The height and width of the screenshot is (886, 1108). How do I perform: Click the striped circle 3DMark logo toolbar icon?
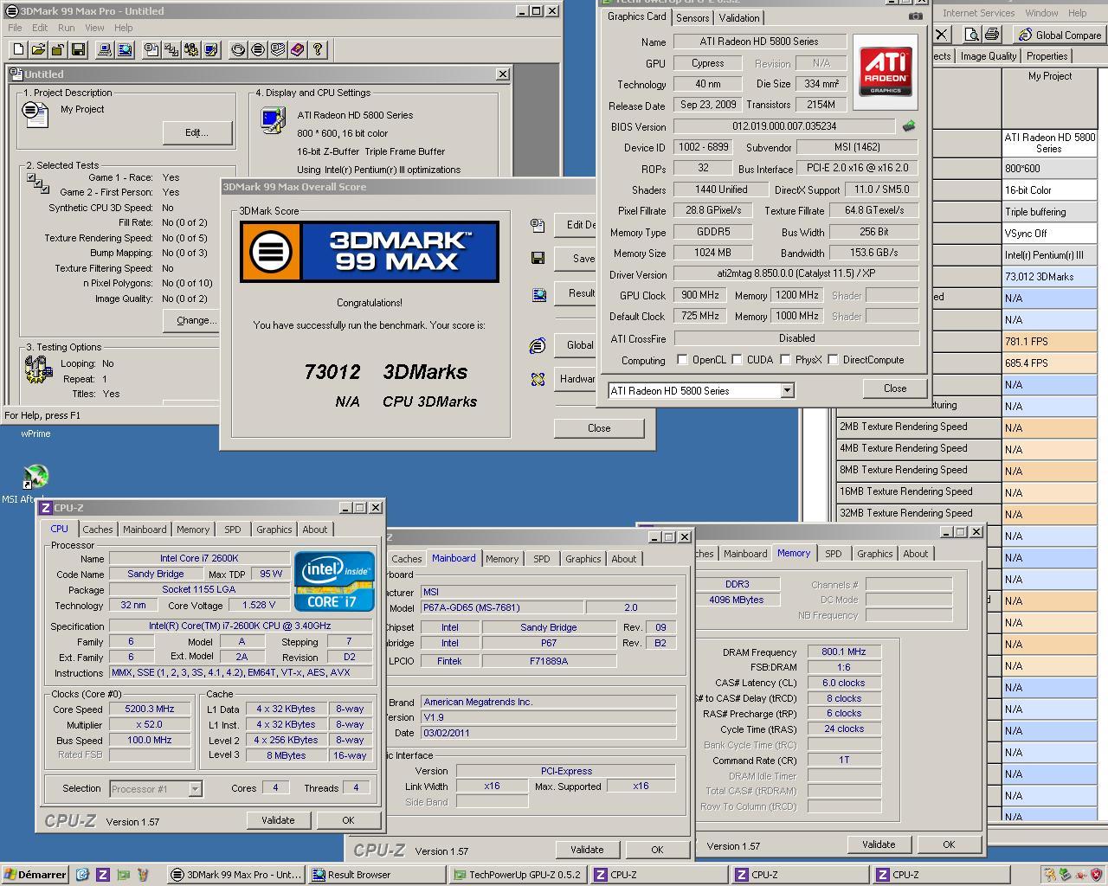257,50
